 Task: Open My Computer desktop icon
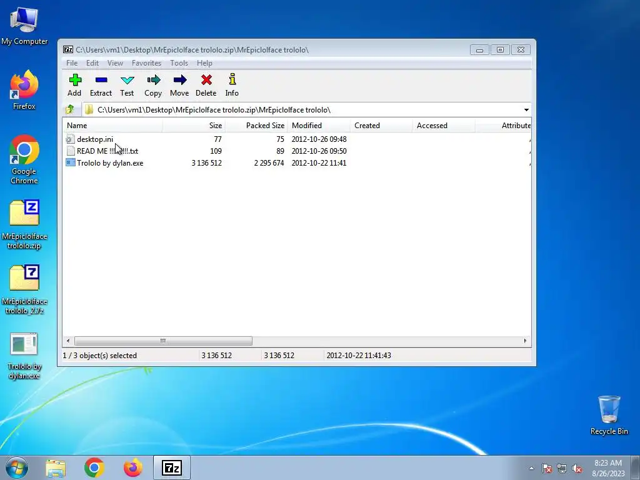click(24, 26)
